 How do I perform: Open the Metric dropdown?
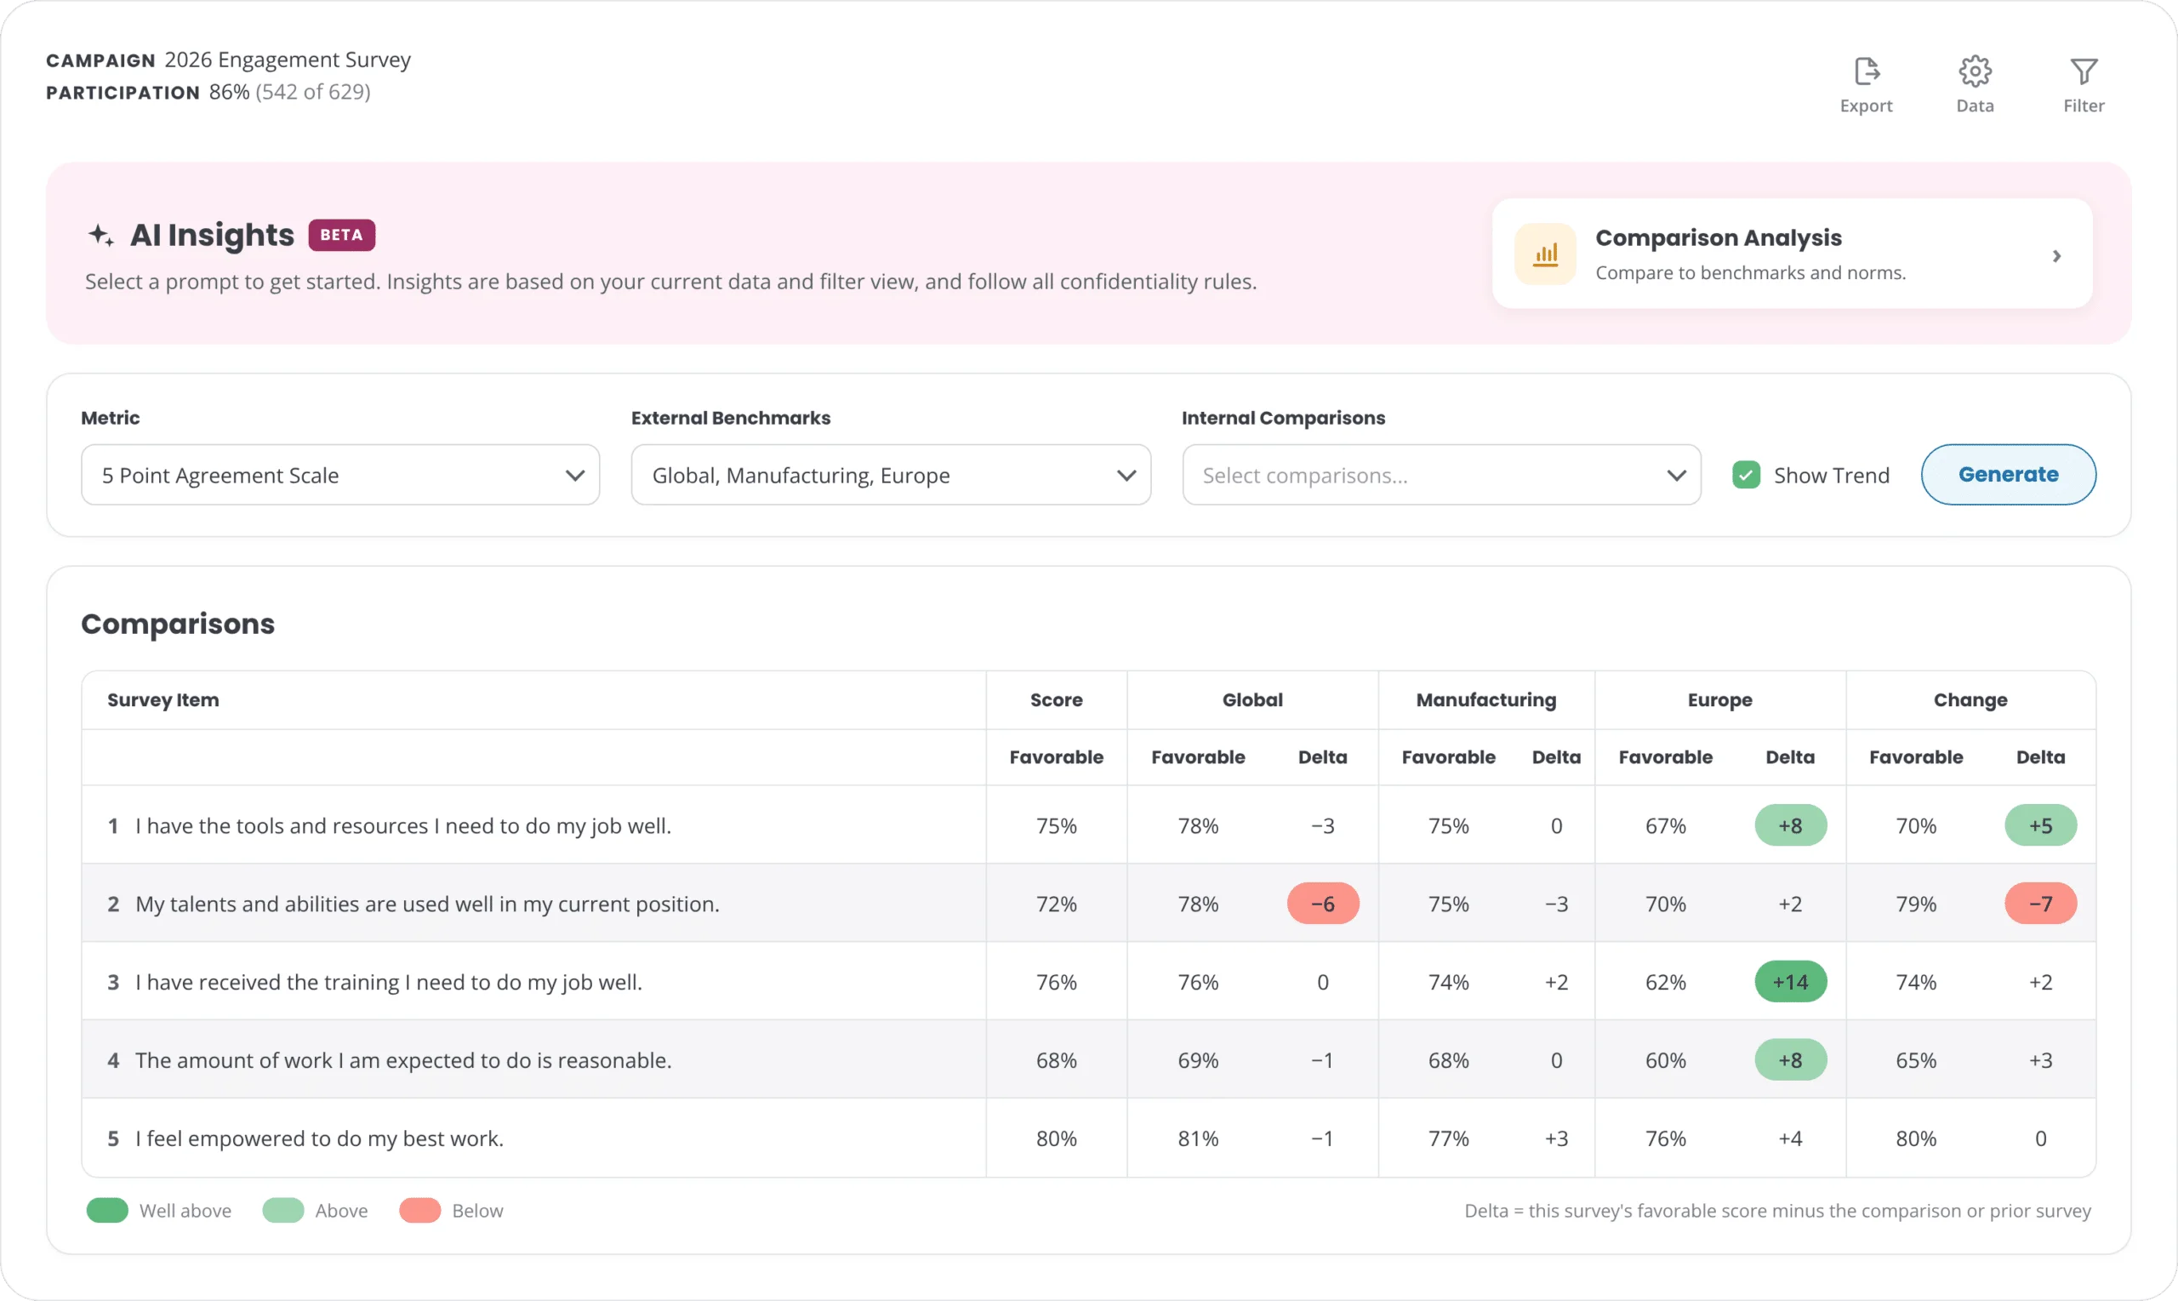340,475
